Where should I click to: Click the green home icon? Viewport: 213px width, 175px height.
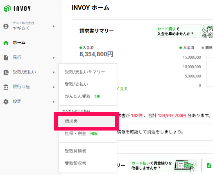tap(6, 43)
